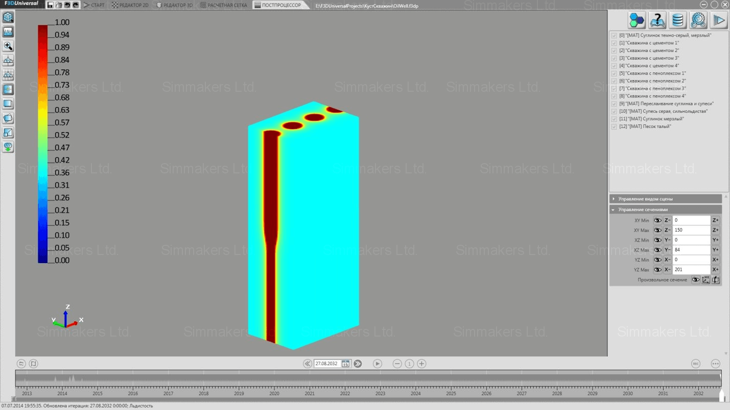Click the ellipsis more options button
This screenshot has height=410, width=730.
click(715, 364)
